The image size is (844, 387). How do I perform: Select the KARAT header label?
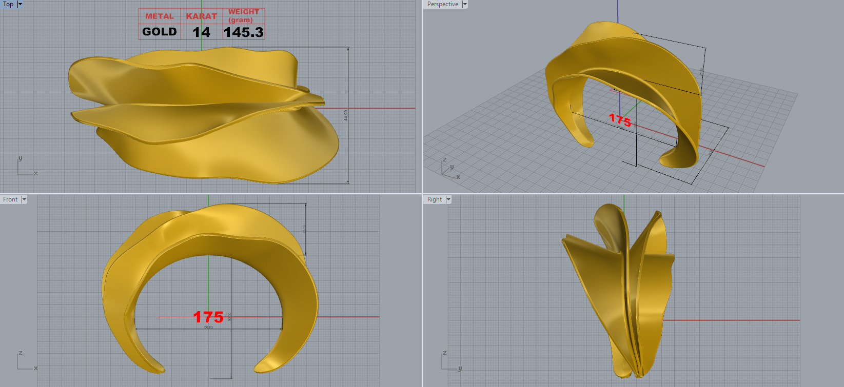point(202,16)
